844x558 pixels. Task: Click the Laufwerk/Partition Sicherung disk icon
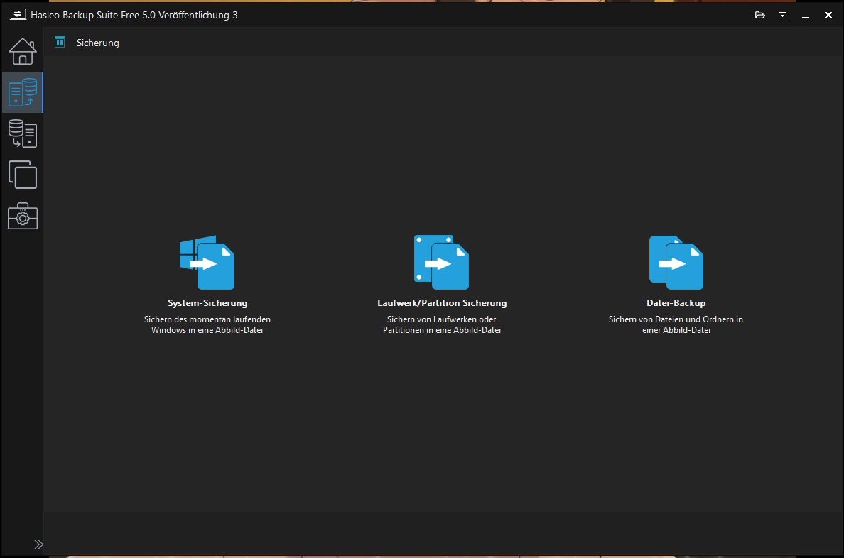pos(441,262)
